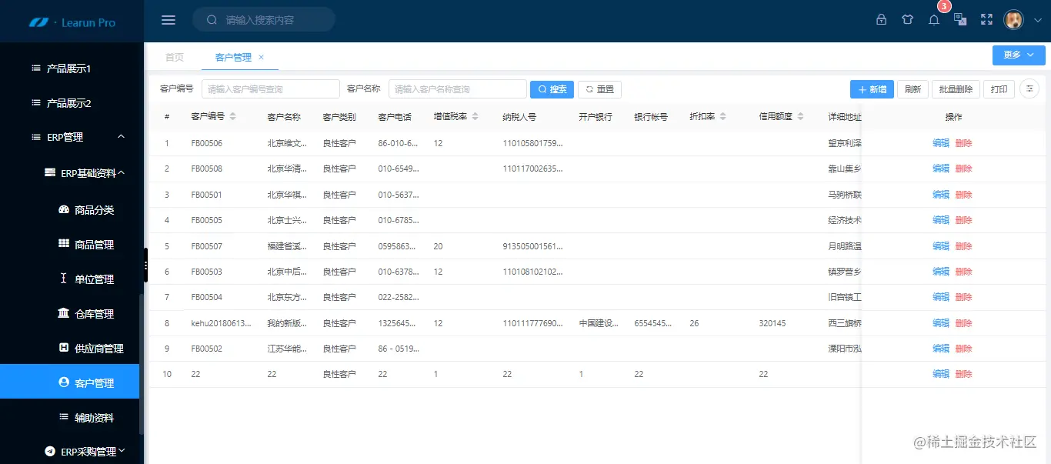
Task: Sort by 客户编号 column arrows
Action: point(233,117)
